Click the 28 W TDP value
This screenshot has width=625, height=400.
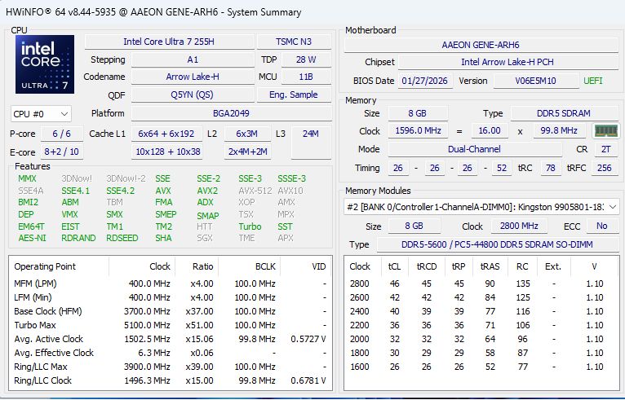point(306,59)
